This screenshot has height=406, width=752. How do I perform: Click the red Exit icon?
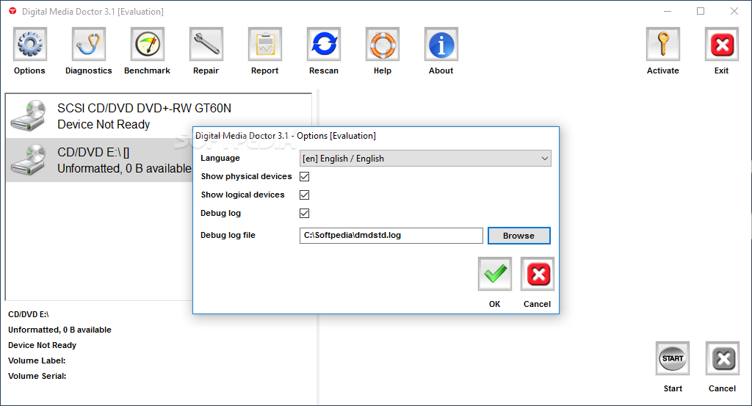(722, 44)
